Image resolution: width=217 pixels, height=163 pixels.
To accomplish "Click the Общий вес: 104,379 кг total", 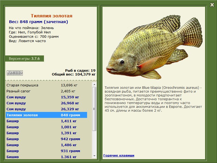I will pos(74,74).
